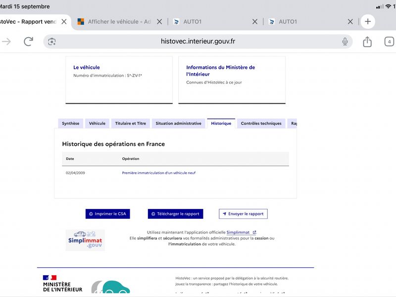Switch to Titulaire et Titre tab
Viewport: 396px width, 297px height.
(x=131, y=123)
